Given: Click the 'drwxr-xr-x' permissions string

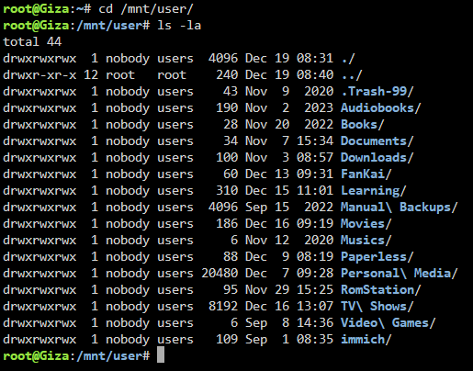Looking at the screenshot, I should [x=39, y=75].
